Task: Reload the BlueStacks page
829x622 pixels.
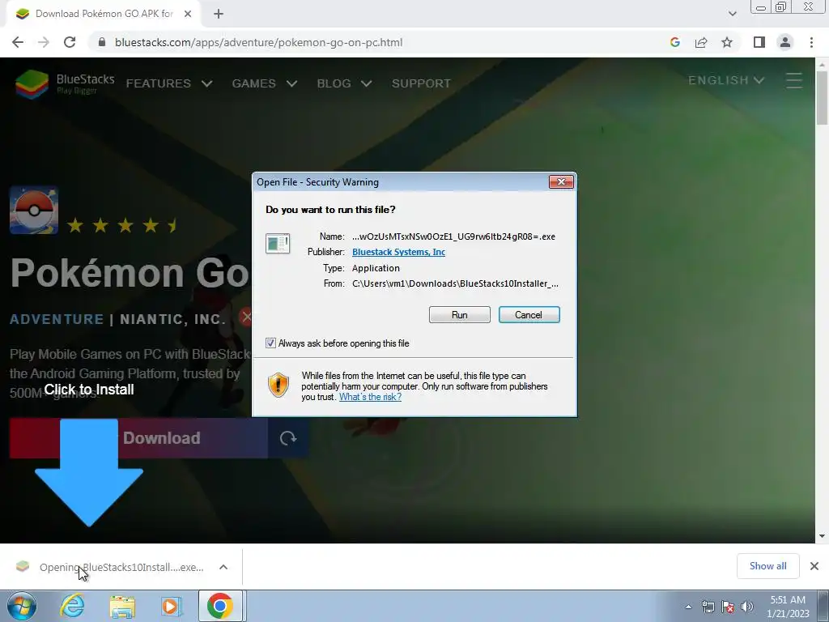Action: 70,42
